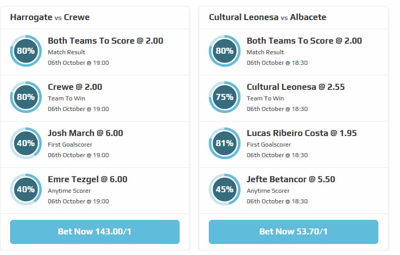Screen dimensions: 400x255
Task: Open the Cultural Leonesa vs Albacete header
Action: [x=268, y=17]
